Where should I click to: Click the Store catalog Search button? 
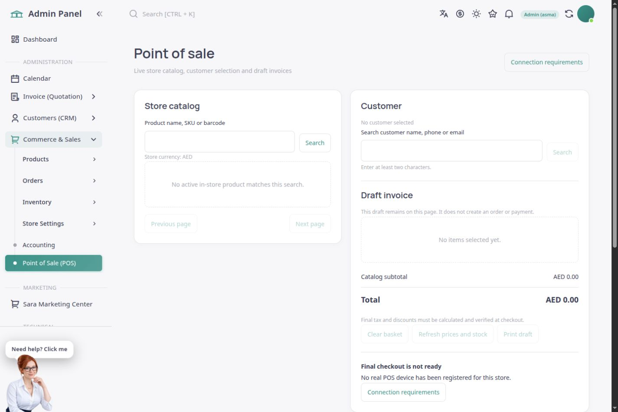[x=315, y=143]
